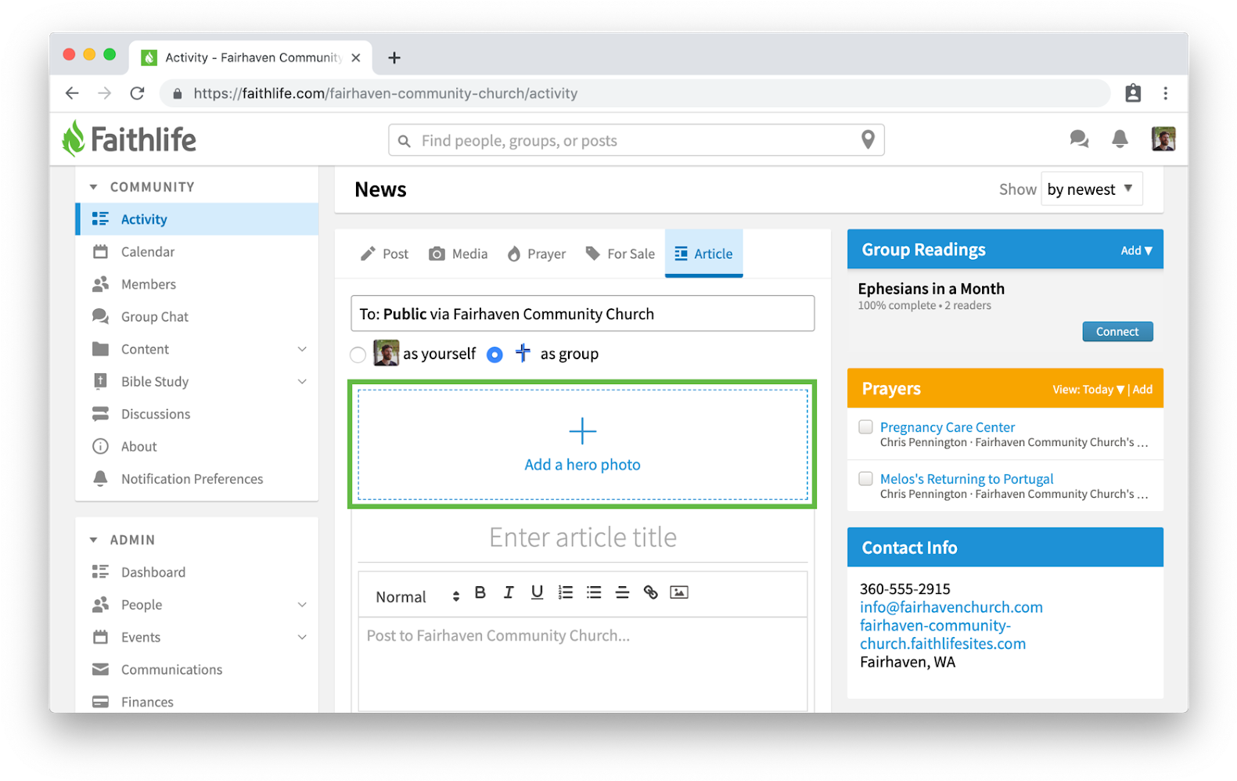The image size is (1237, 781).
Task: Select the Activity sidebar item
Action: [x=196, y=219]
